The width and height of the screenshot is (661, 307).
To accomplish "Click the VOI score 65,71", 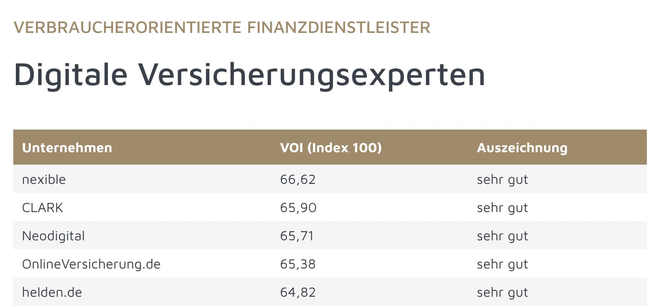I will (297, 236).
